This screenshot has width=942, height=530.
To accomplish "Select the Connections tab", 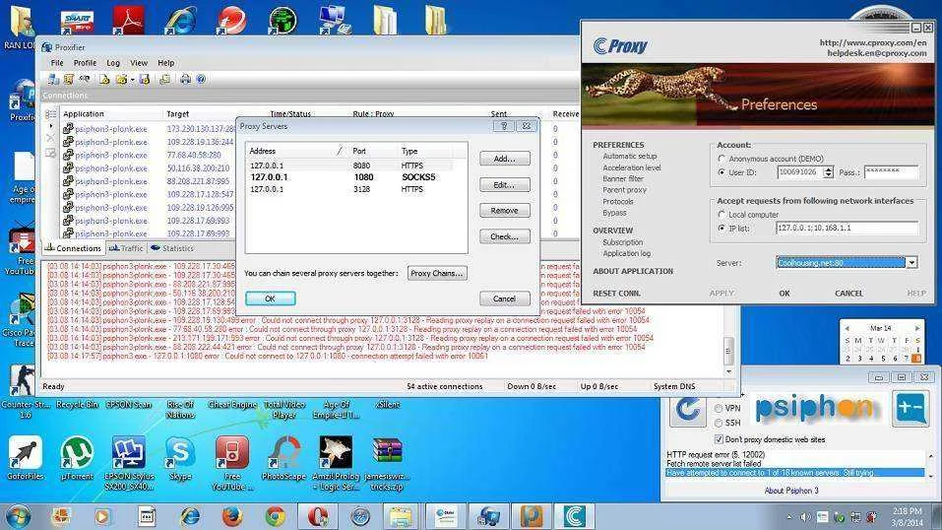I will 73,248.
